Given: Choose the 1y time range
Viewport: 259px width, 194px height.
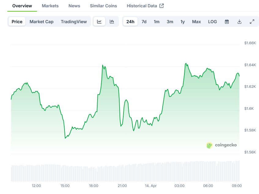Looking at the screenshot, I should 183,22.
